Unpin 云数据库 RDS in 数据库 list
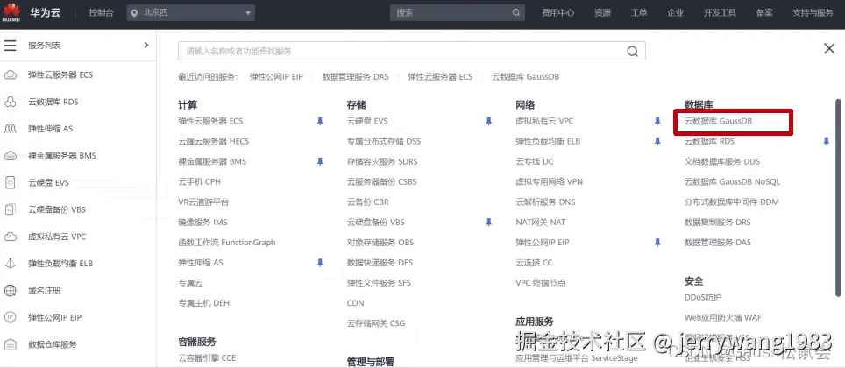Viewport: 845px width, 368px height. [826, 141]
